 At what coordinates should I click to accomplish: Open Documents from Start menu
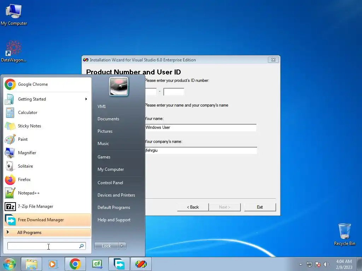tap(108, 119)
